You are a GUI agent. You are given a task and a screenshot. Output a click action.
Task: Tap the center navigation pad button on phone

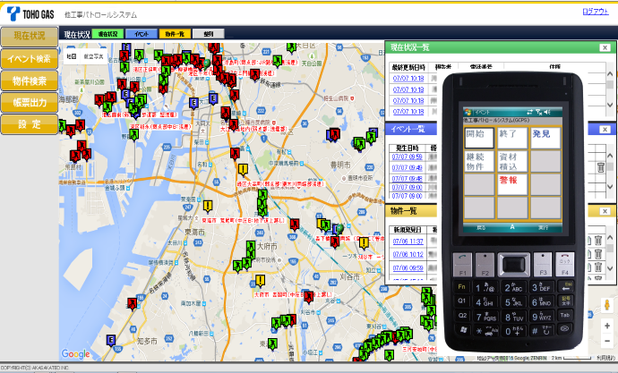tap(513, 264)
